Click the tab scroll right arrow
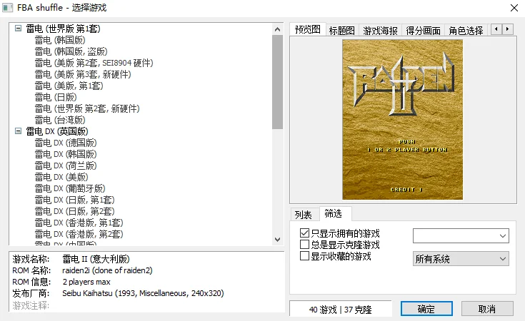The width and height of the screenshot is (525, 321). click(508, 29)
